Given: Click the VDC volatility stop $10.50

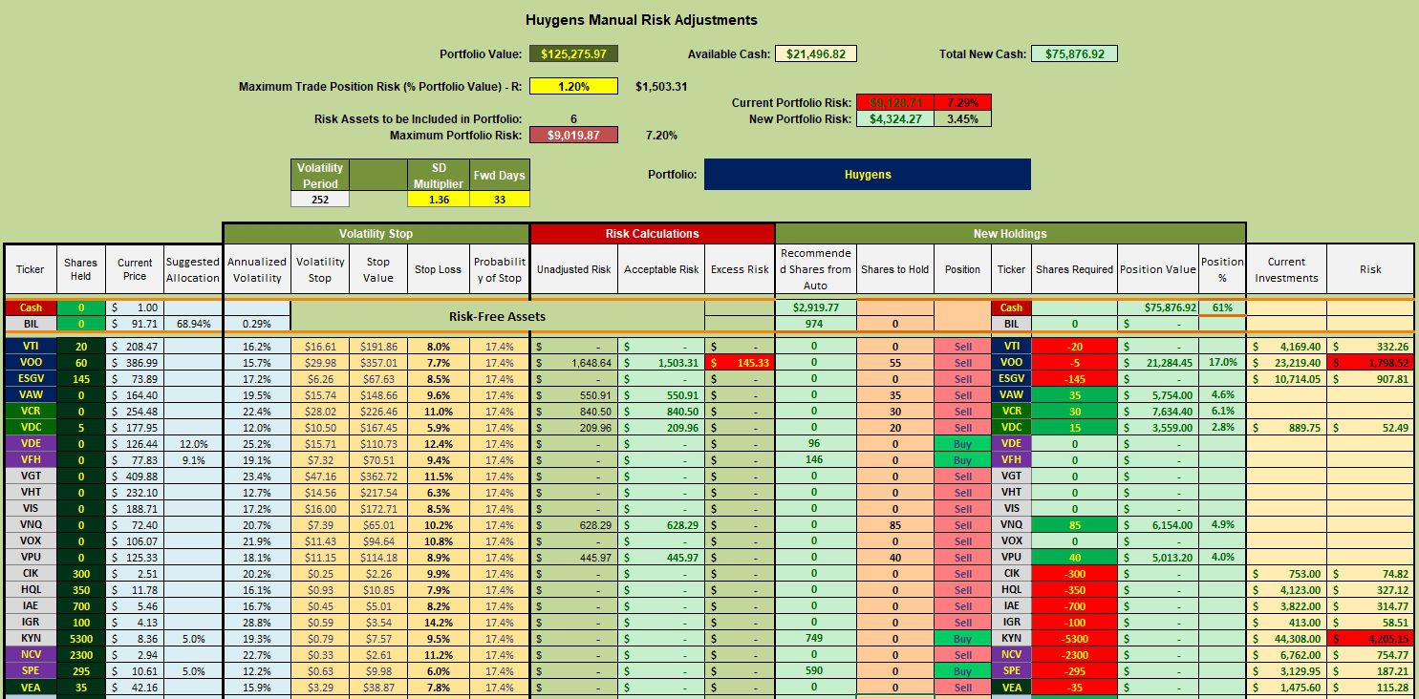Looking at the screenshot, I should pos(320,428).
